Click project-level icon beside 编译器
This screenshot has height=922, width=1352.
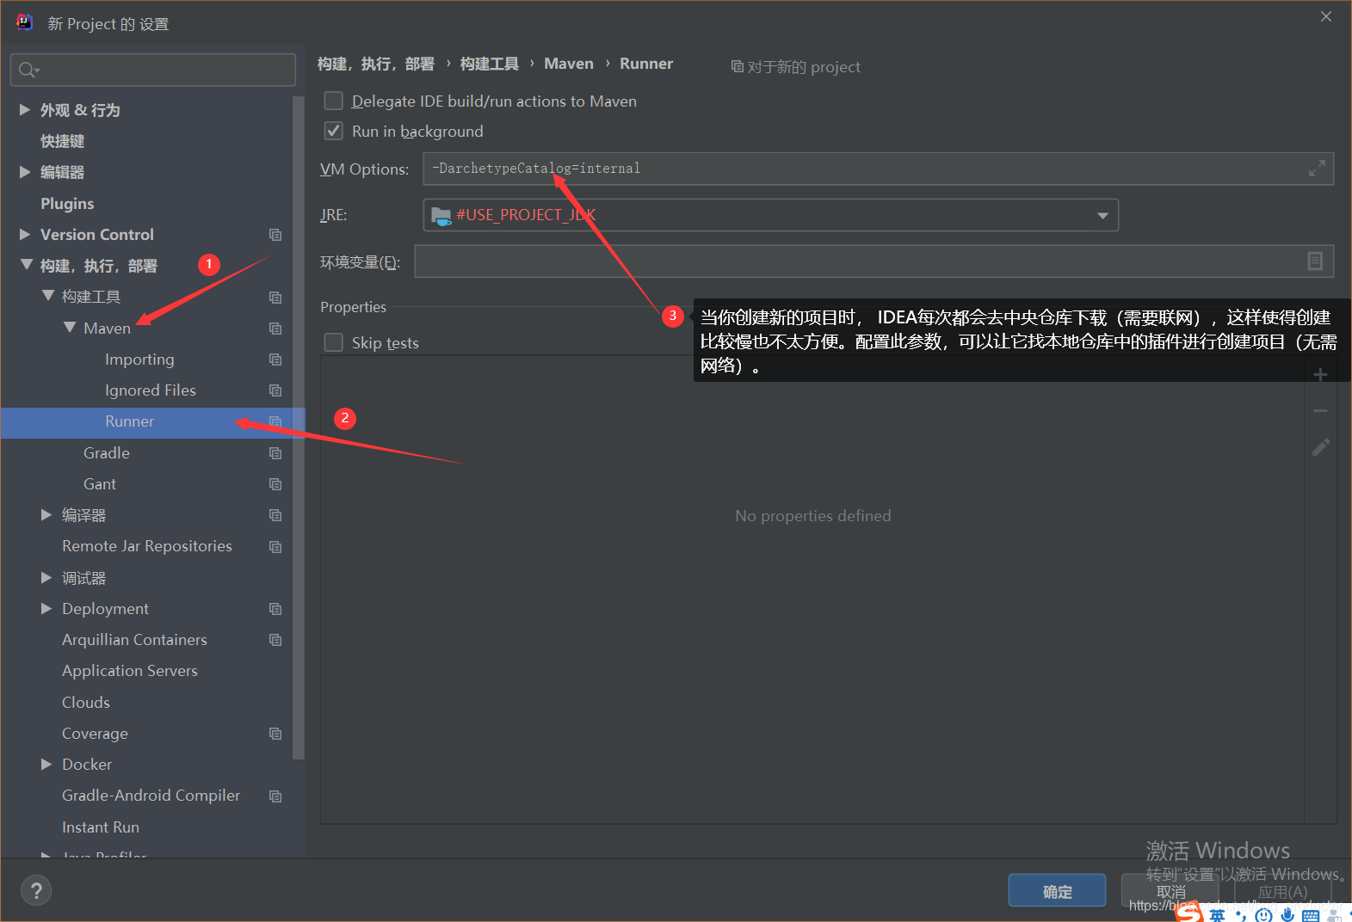[275, 515]
